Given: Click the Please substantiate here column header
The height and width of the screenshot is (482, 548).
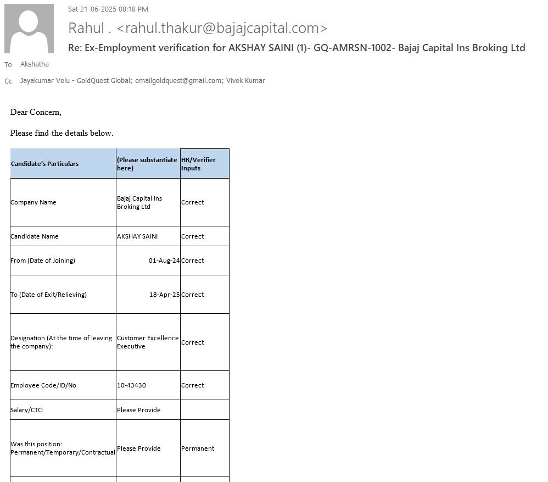Looking at the screenshot, I should coord(147,164).
